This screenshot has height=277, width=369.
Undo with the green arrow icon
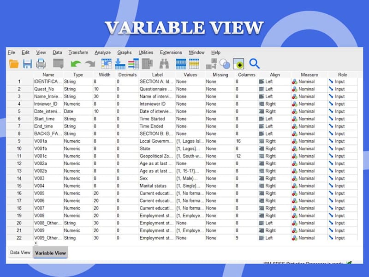pos(76,64)
